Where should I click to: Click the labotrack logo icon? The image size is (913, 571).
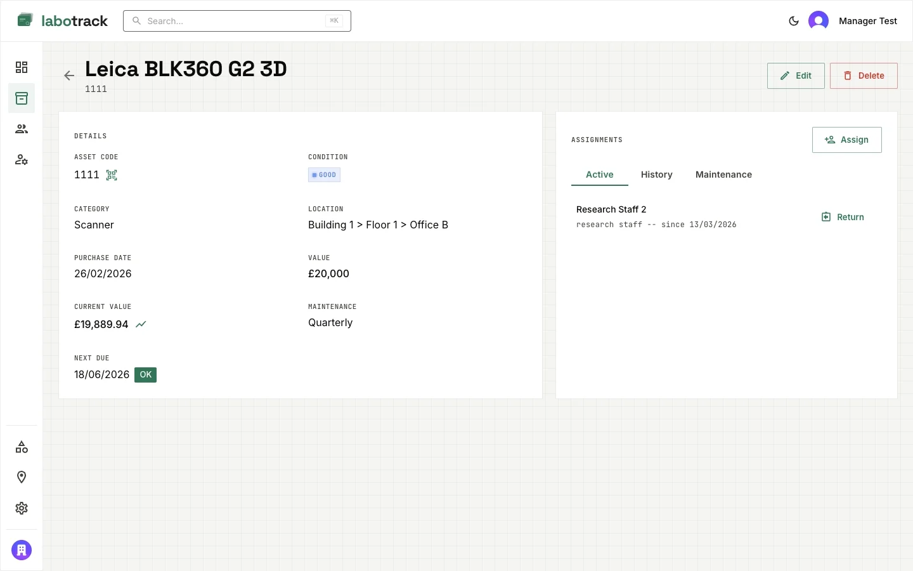coord(25,20)
